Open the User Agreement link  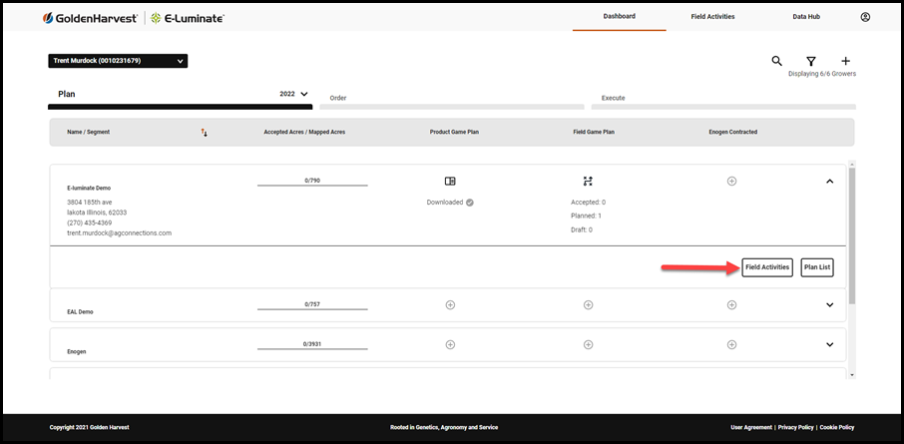[x=751, y=427]
